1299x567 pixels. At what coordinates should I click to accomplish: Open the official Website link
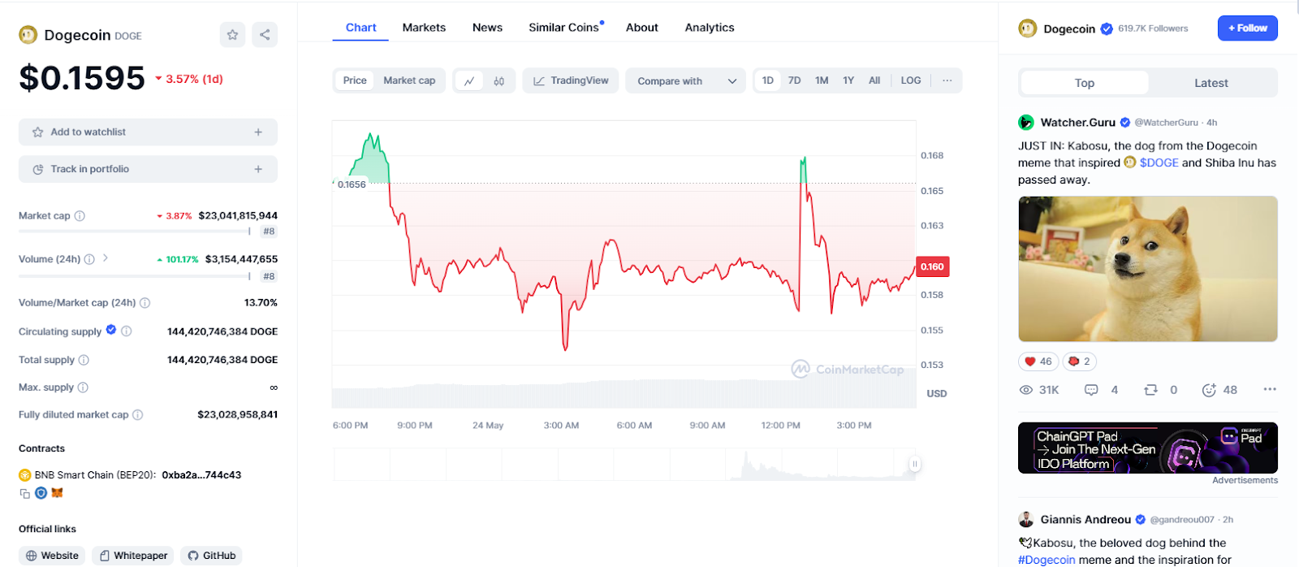(52, 556)
